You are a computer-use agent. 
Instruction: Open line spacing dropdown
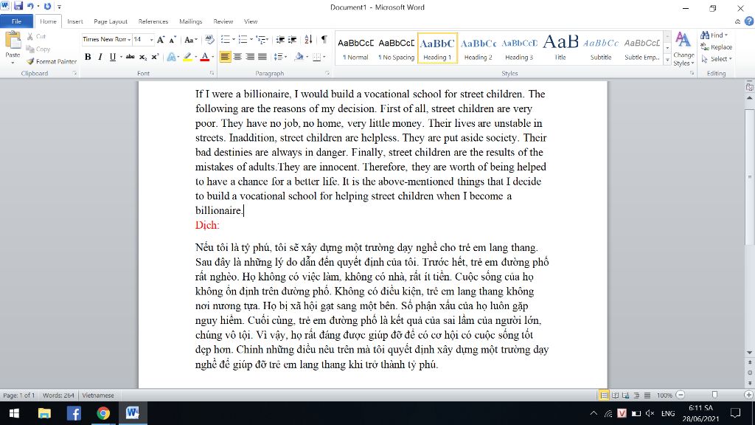pos(280,57)
